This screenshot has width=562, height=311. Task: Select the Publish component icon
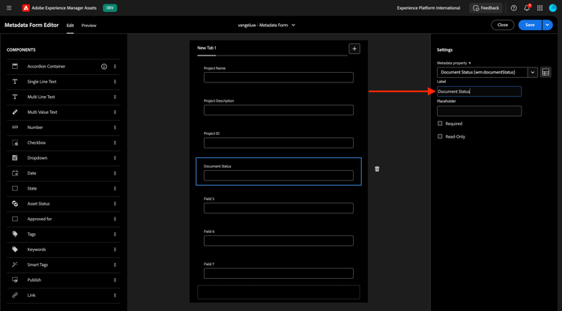(15, 280)
